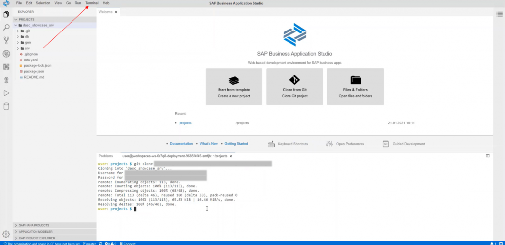
Task: Collapse the PROJECTS section
Action: (x=54, y=19)
